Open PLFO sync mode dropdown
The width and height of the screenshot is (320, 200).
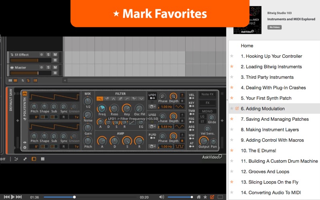152,146
